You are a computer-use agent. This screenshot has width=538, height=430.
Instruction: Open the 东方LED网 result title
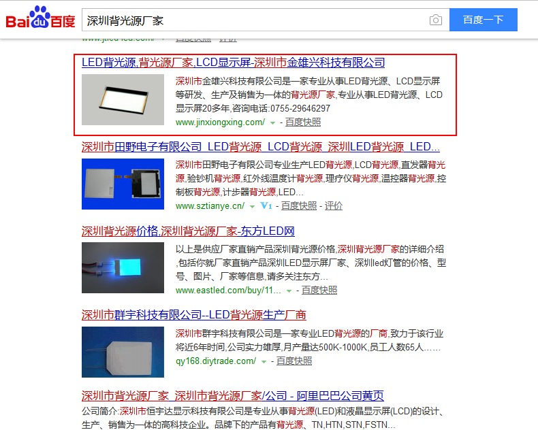coord(188,231)
